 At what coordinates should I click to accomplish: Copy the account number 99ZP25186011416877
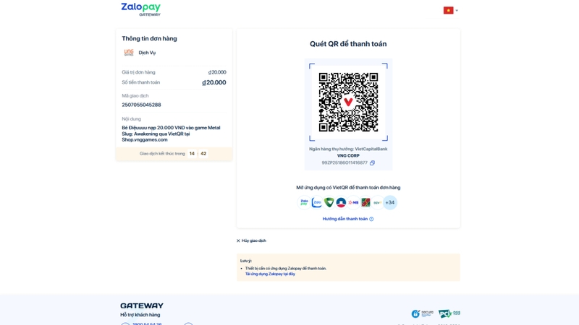coord(372,163)
